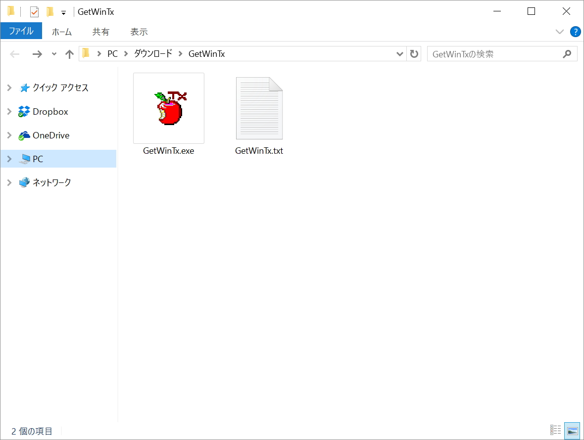Viewport: 584px width, 440px height.
Task: Open the address bar history dropdown
Action: coord(399,53)
